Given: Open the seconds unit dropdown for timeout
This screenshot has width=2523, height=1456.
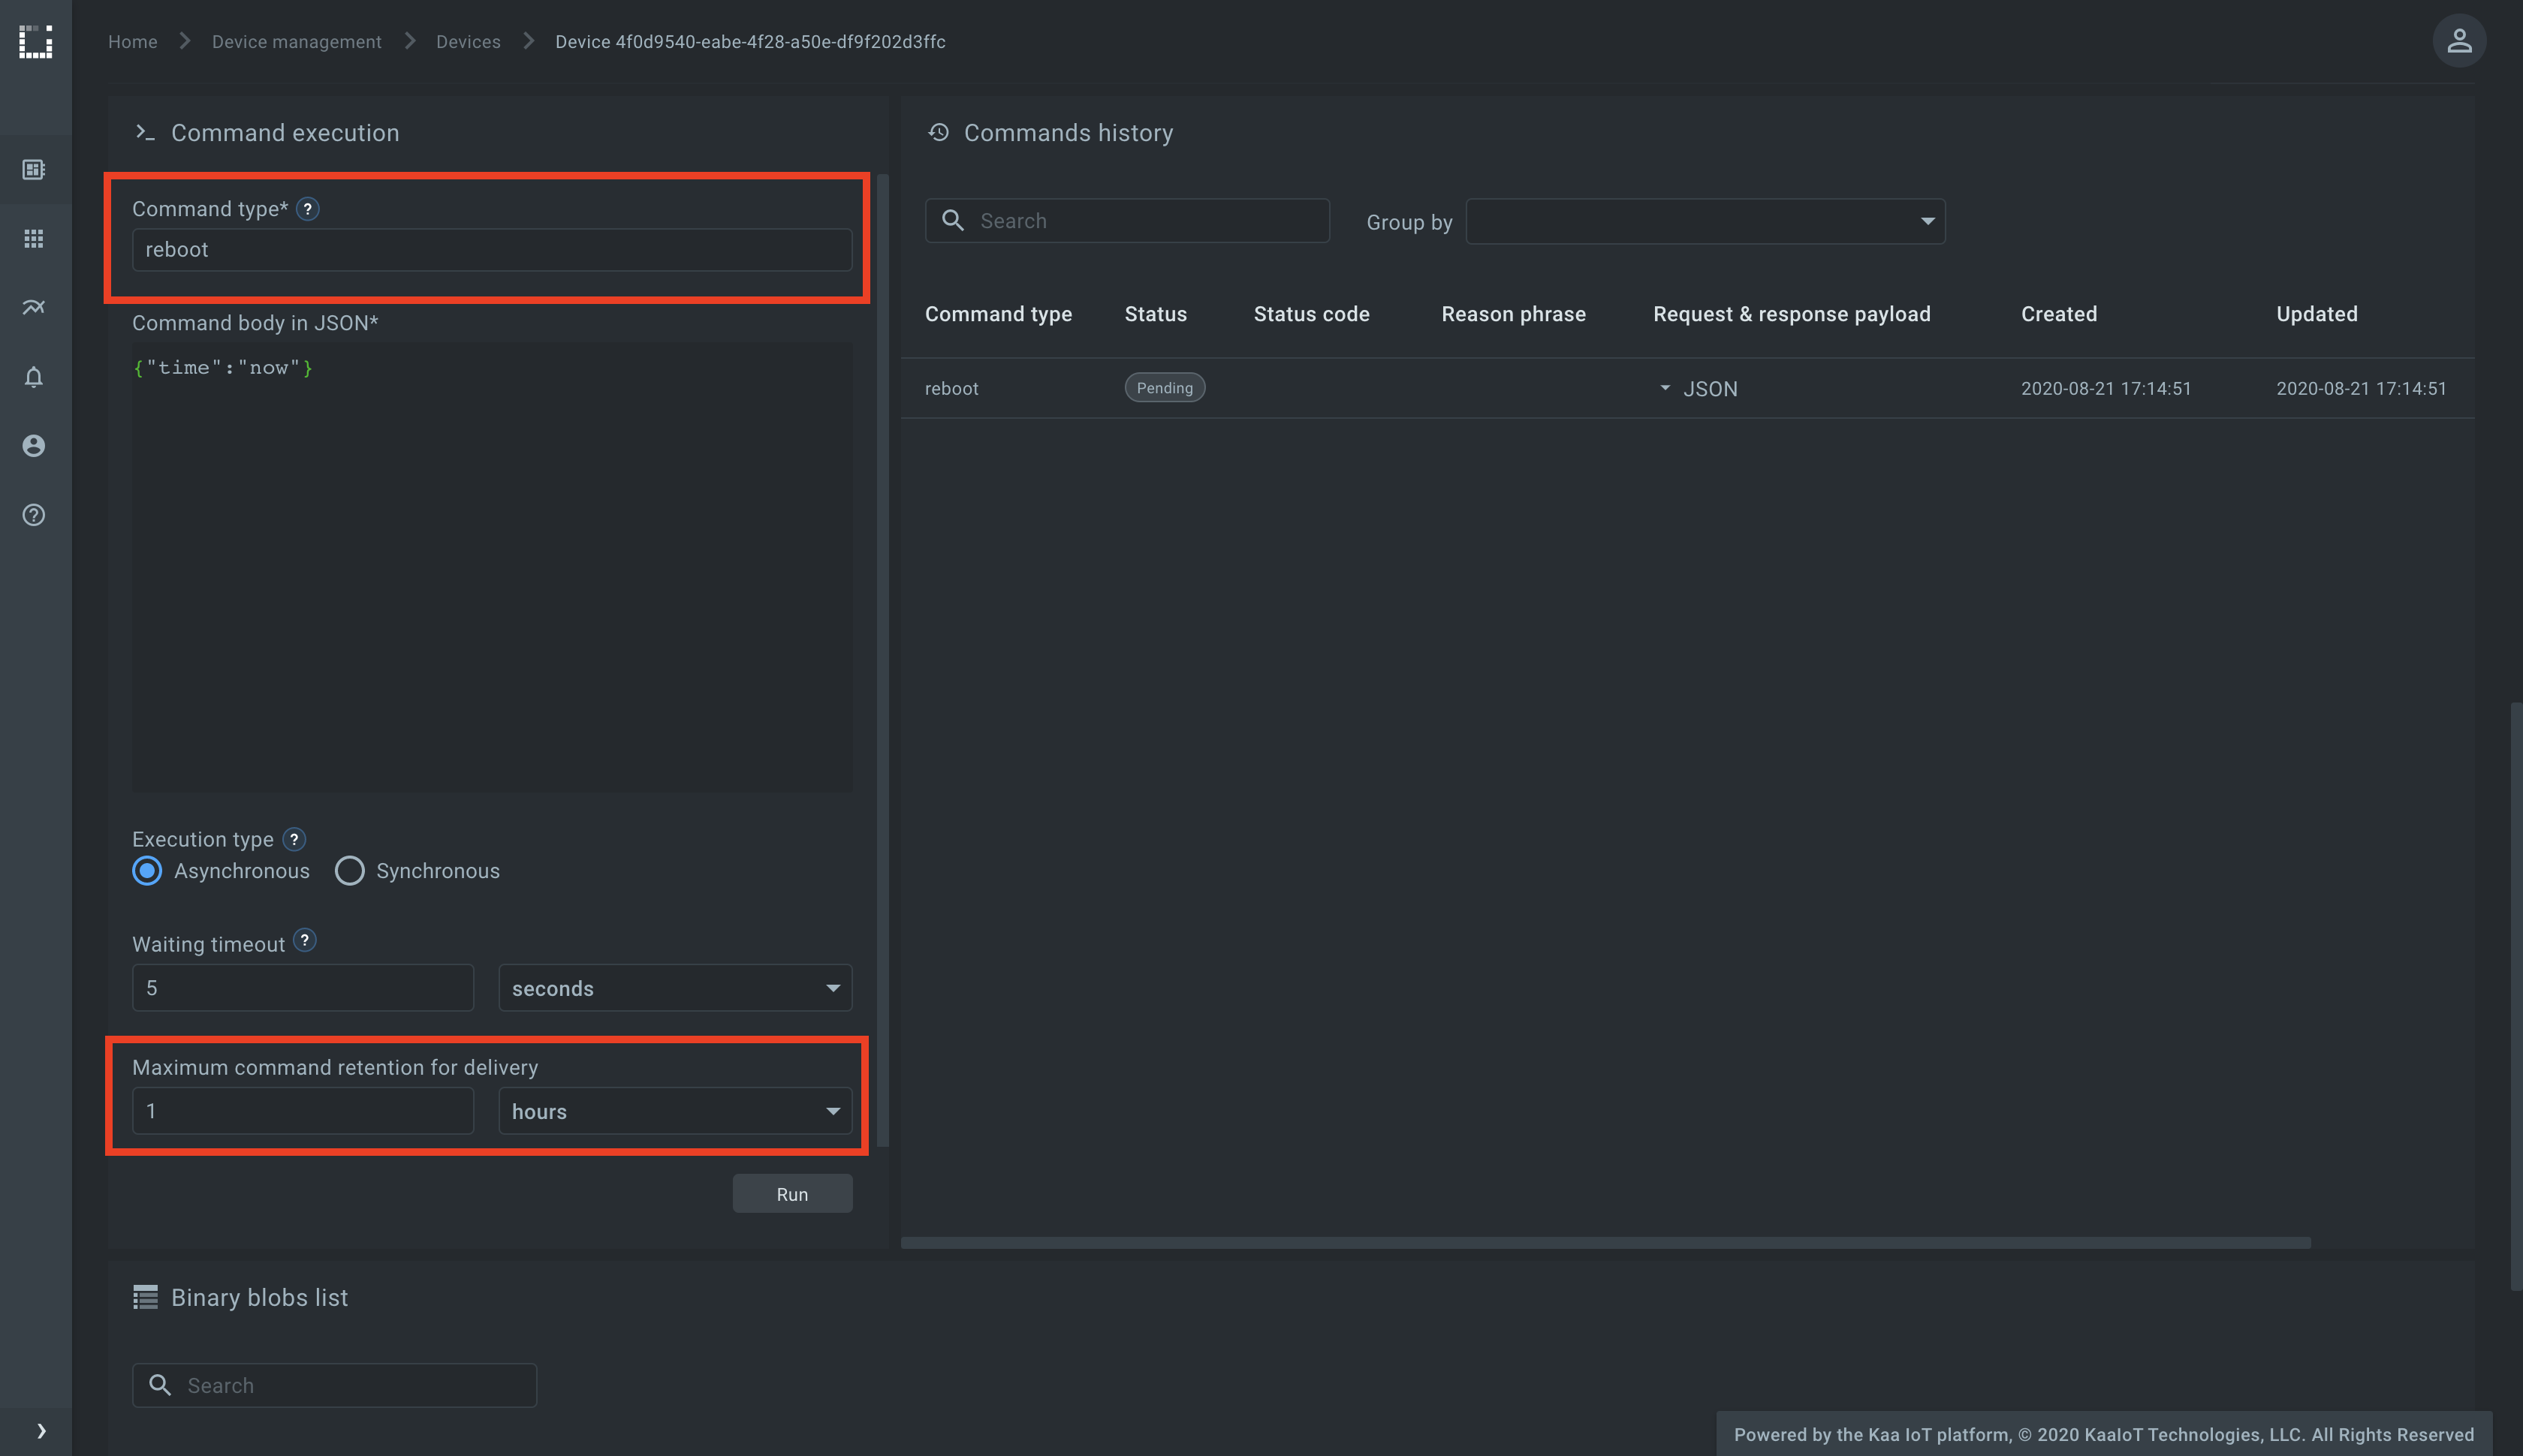Looking at the screenshot, I should 674,988.
